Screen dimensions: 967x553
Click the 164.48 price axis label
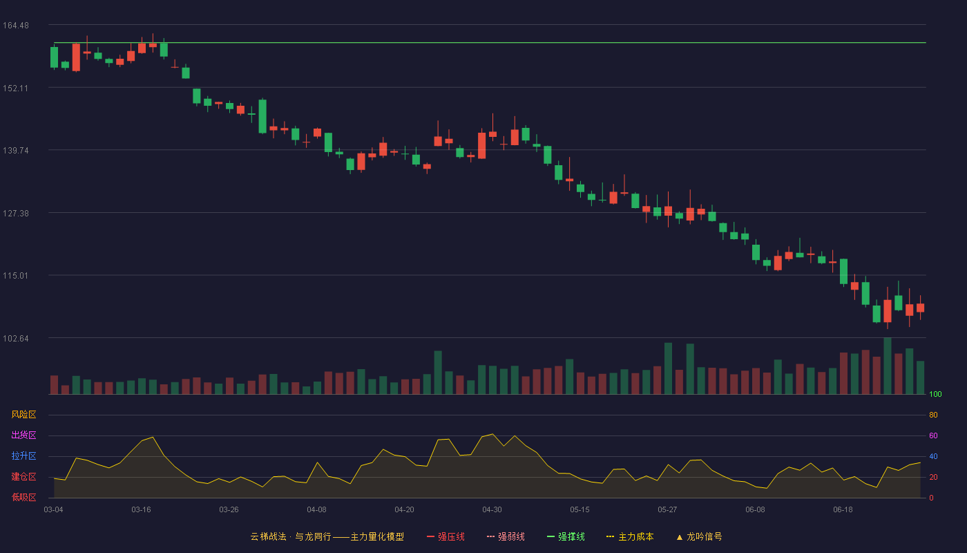[15, 26]
